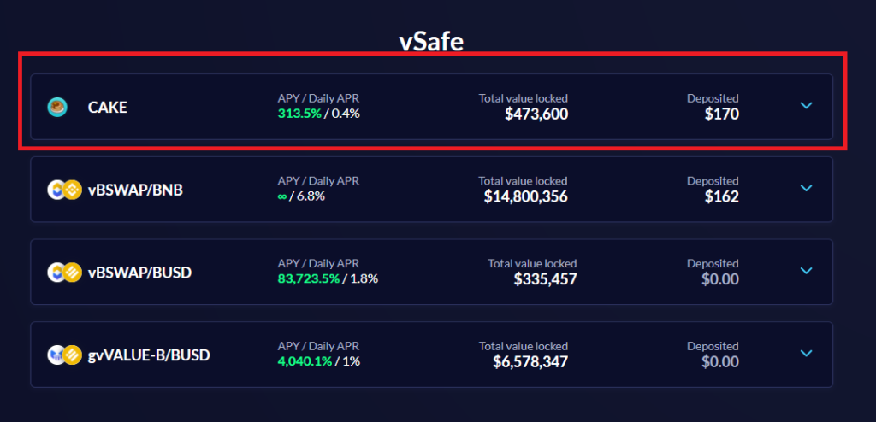Click the CAKE token icon
This screenshot has width=876, height=422.
point(57,107)
